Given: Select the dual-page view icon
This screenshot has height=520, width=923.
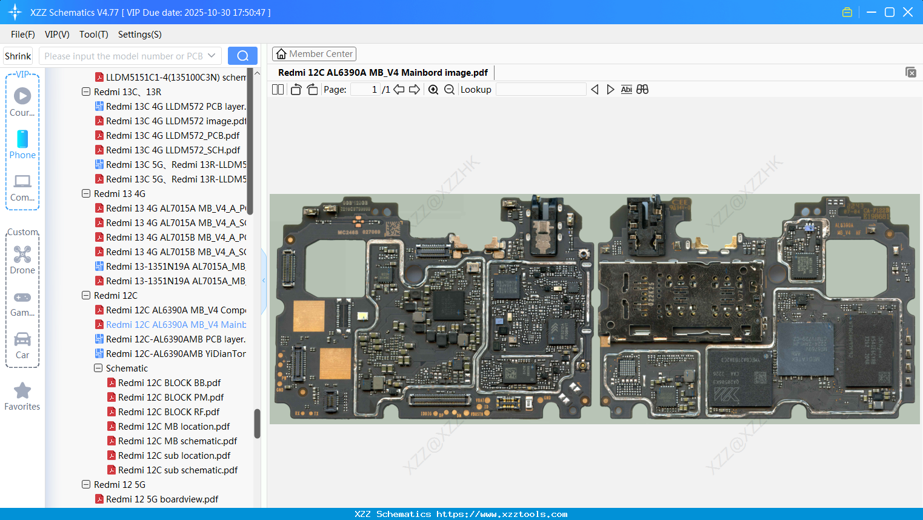Looking at the screenshot, I should (278, 89).
